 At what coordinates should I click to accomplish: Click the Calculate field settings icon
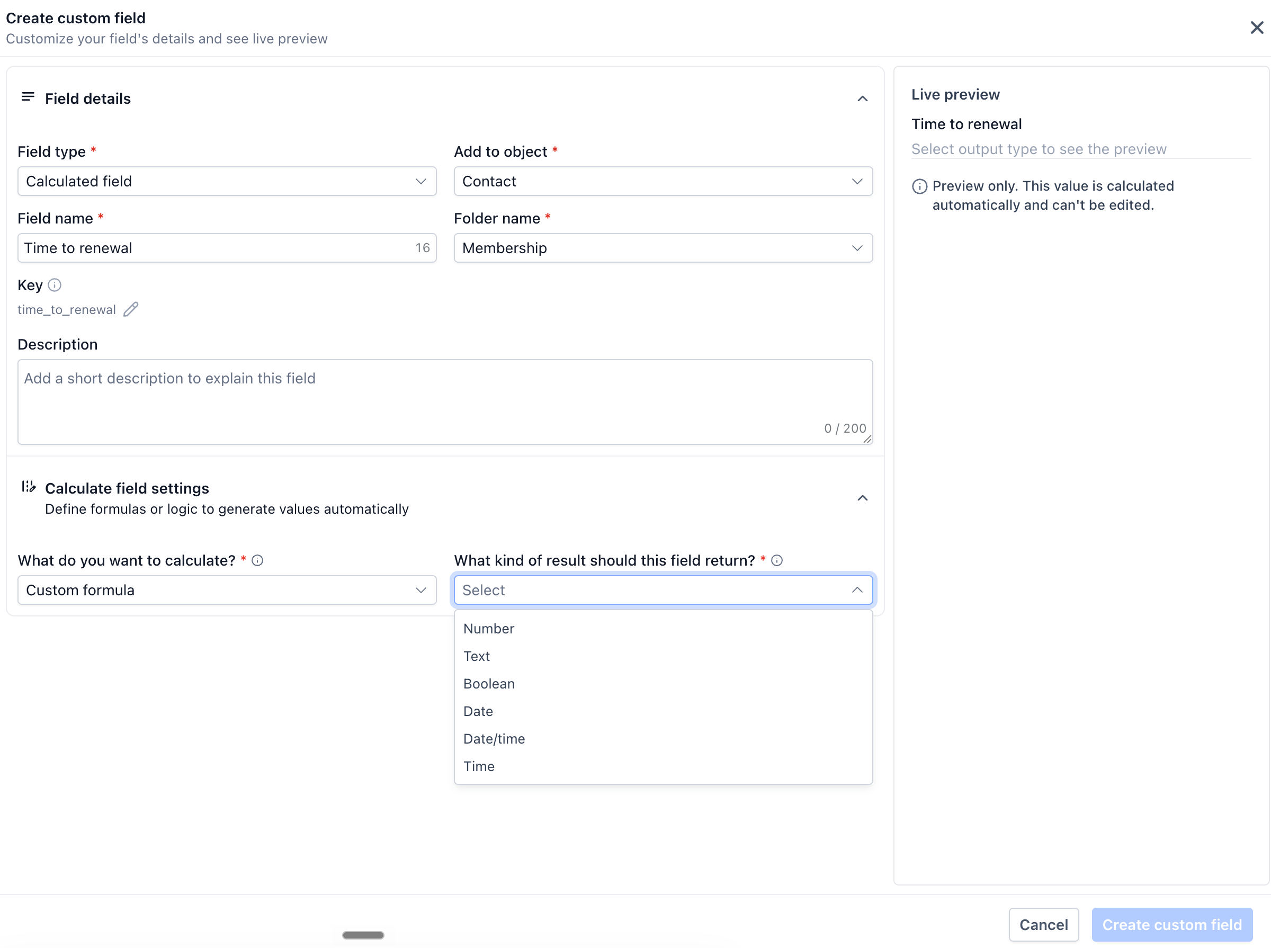click(28, 487)
